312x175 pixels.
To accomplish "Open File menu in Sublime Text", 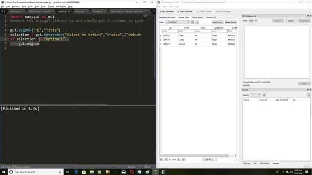I will pos(3,6).
